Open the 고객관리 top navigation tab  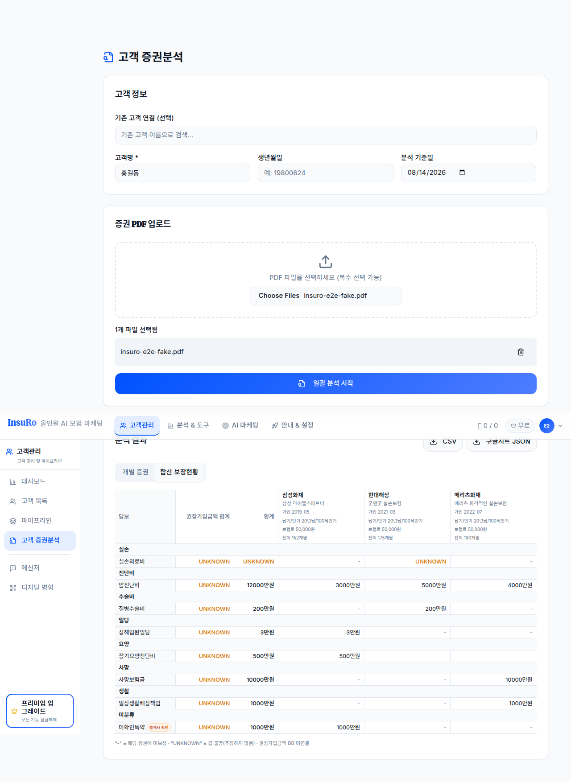point(137,425)
